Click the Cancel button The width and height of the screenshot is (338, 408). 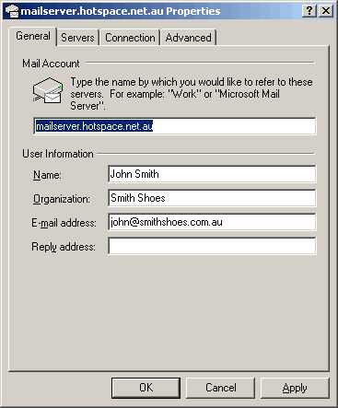pyautogui.click(x=221, y=388)
